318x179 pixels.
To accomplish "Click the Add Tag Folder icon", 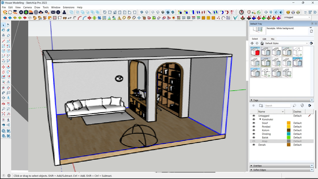I will [261, 106].
